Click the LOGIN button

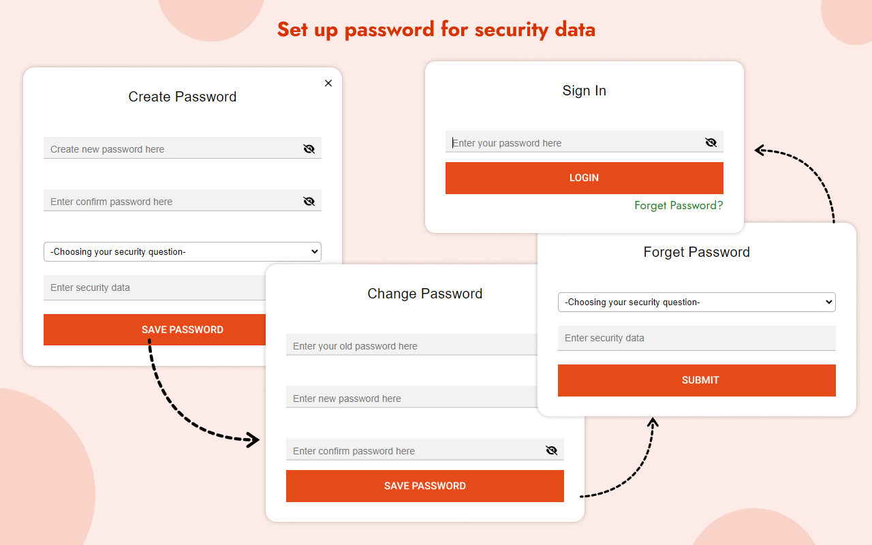tap(584, 178)
